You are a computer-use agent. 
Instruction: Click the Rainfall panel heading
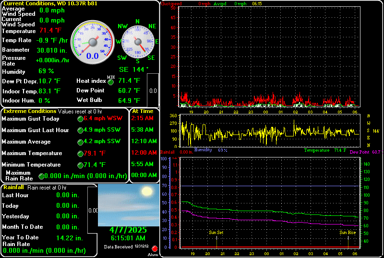point(14,187)
